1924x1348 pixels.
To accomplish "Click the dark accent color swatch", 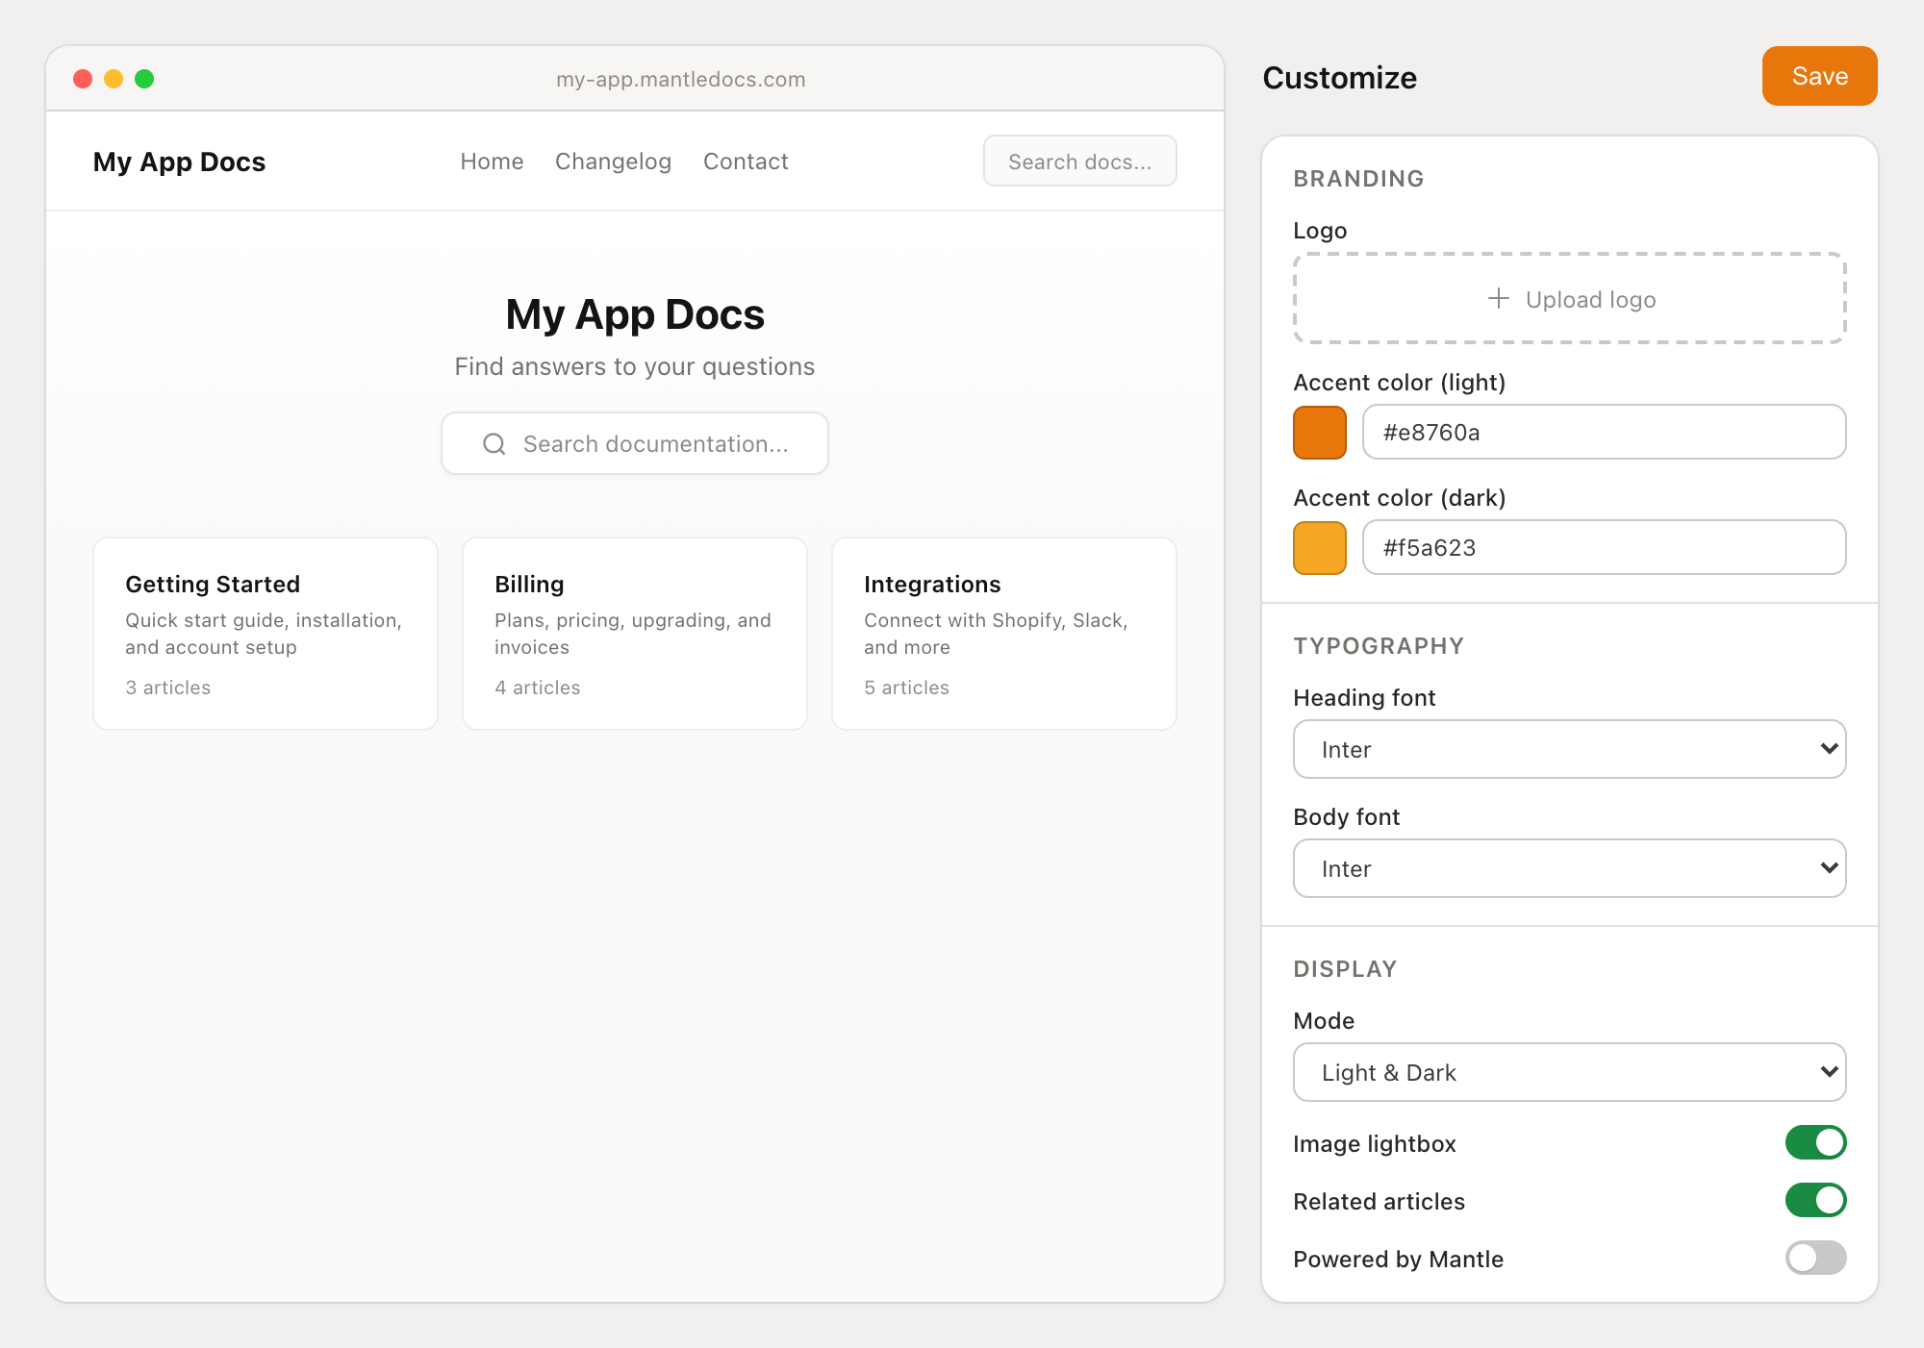I will point(1319,547).
